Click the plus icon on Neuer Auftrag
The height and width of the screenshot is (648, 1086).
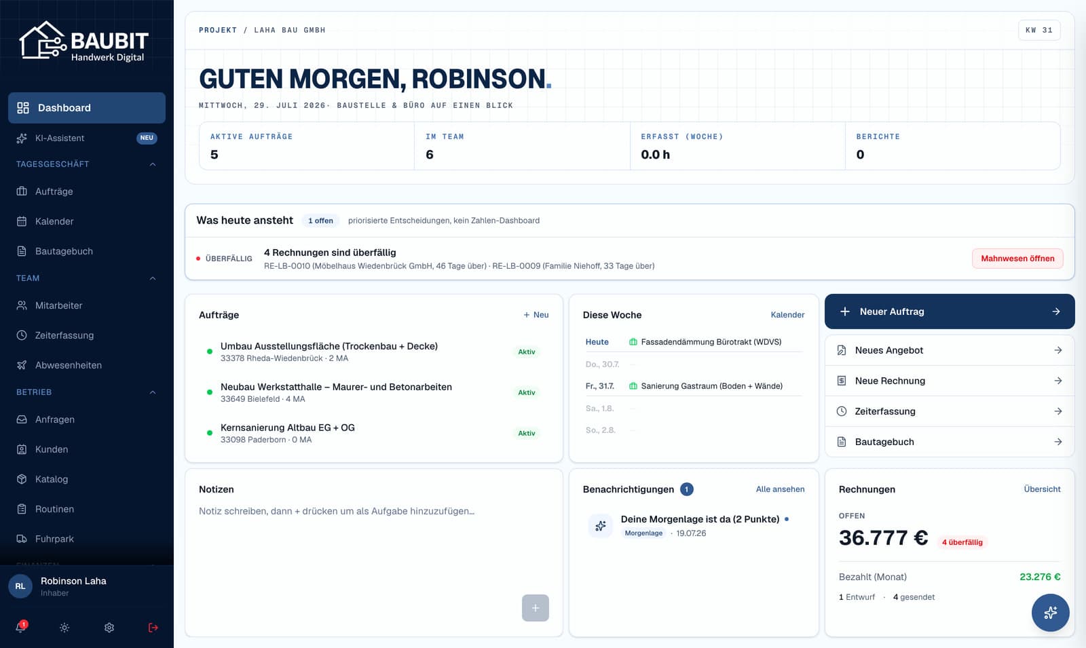tap(845, 311)
